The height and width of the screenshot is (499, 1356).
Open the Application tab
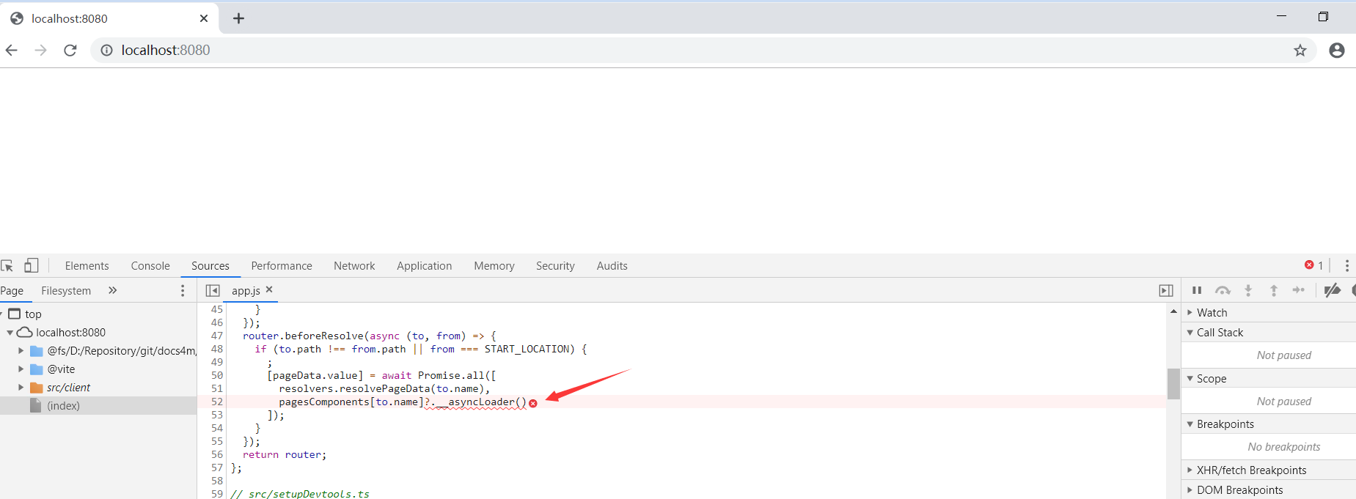point(425,266)
